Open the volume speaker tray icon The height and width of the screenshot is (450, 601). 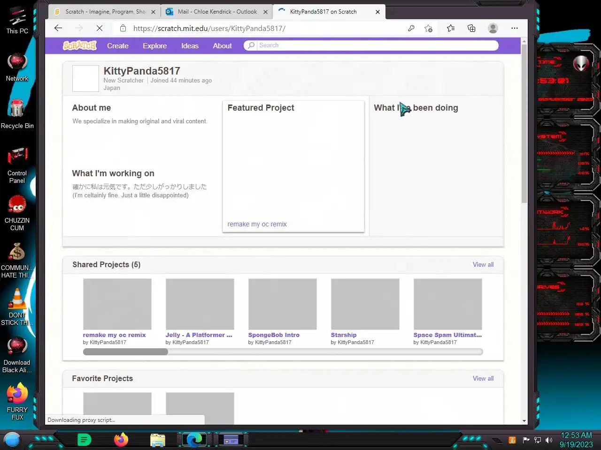click(x=549, y=440)
